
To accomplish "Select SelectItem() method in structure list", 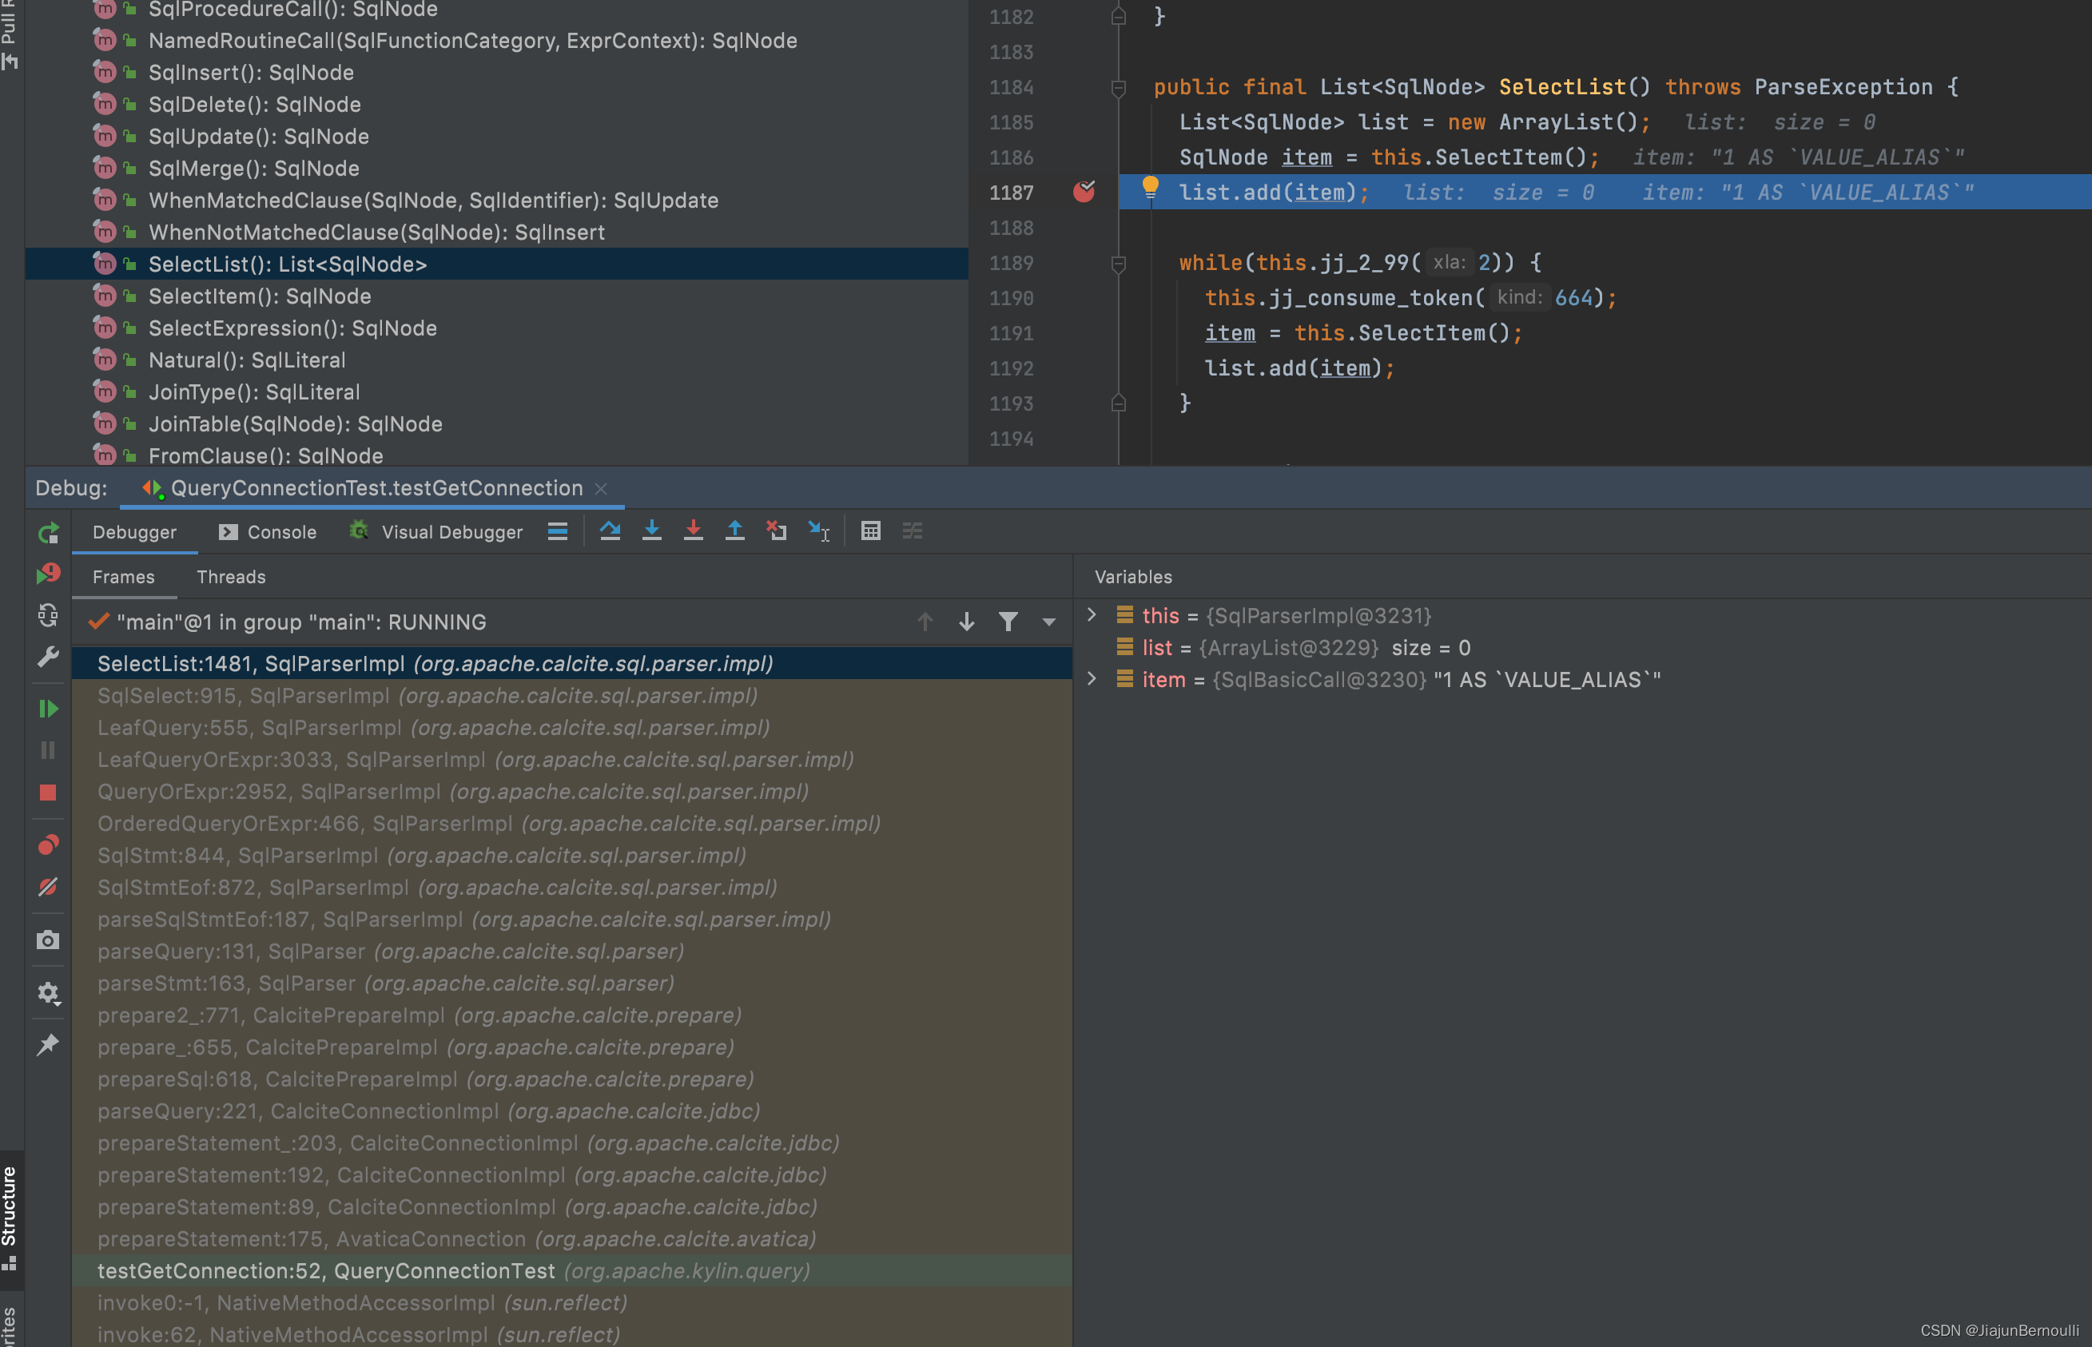I will click(x=260, y=296).
